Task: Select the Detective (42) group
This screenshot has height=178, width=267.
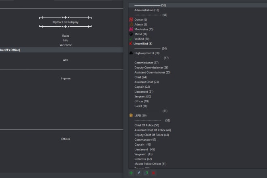Action: click(143, 159)
